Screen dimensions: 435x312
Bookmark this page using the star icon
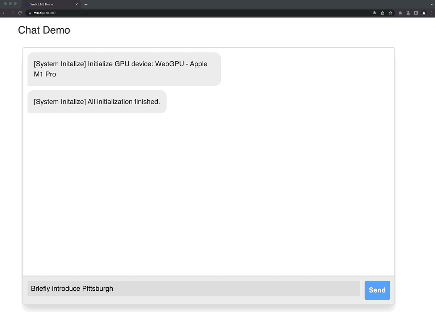pos(390,13)
